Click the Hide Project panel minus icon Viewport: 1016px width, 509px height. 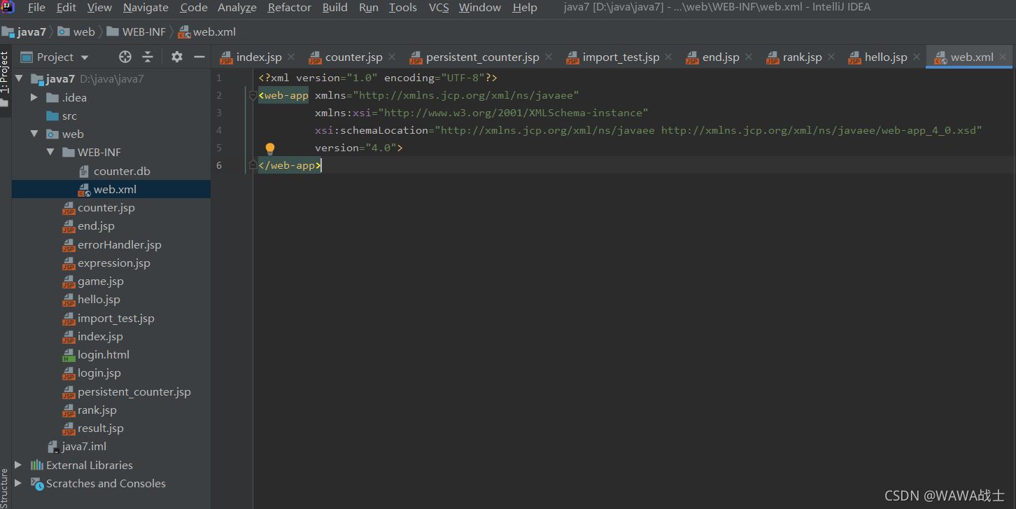(x=199, y=57)
